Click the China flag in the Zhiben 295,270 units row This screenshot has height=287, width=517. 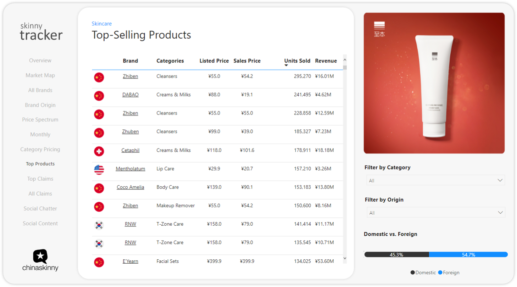coord(99,77)
